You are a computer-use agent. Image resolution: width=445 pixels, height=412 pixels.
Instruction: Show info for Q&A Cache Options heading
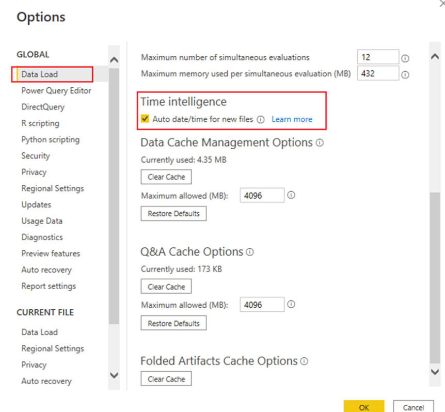(250, 251)
